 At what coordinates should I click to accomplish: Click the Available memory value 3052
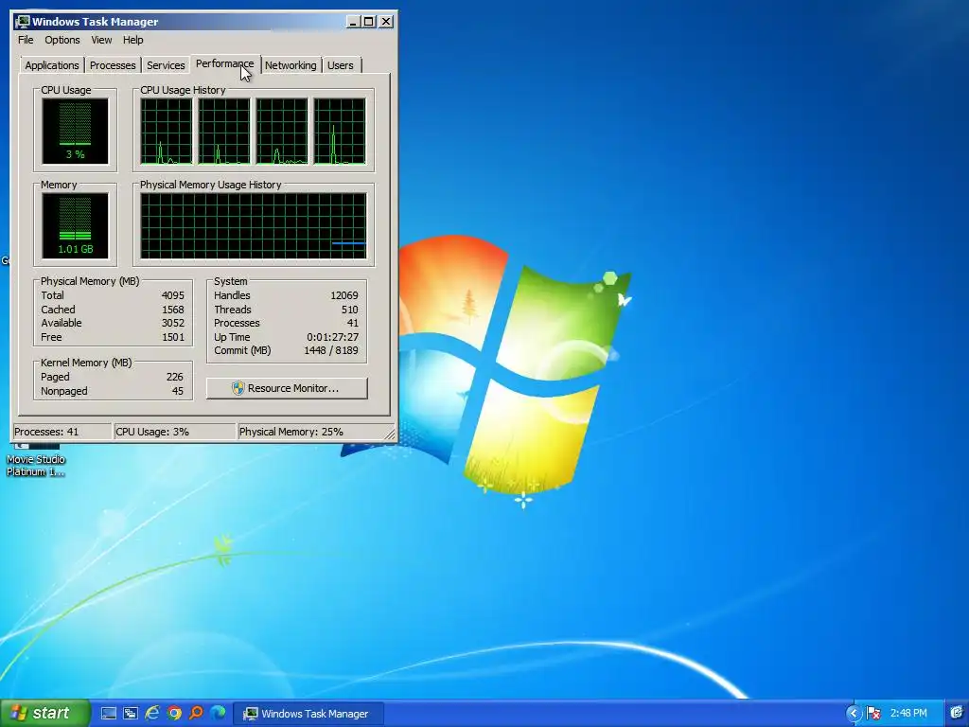point(173,324)
